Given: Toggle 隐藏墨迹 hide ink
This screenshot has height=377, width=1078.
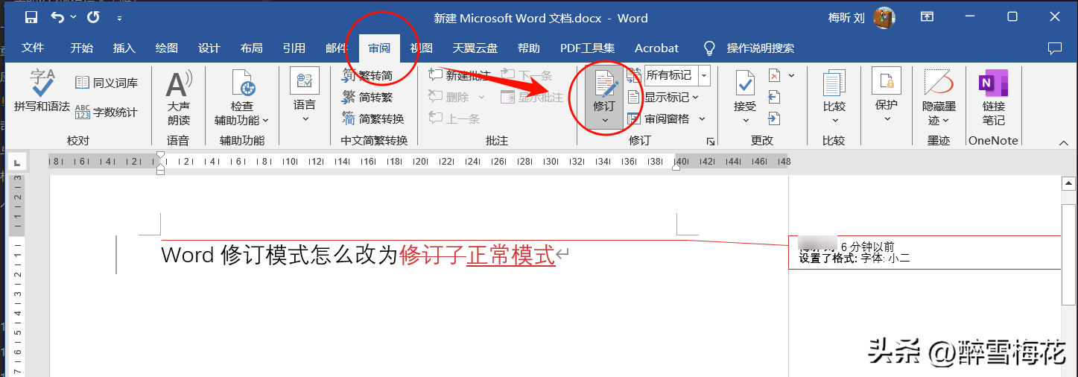Looking at the screenshot, I should pyautogui.click(x=939, y=97).
